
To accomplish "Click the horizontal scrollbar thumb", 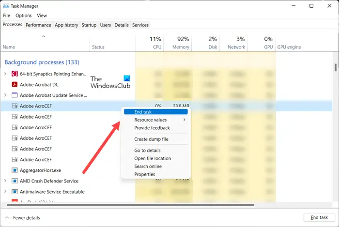I will (x=131, y=205).
